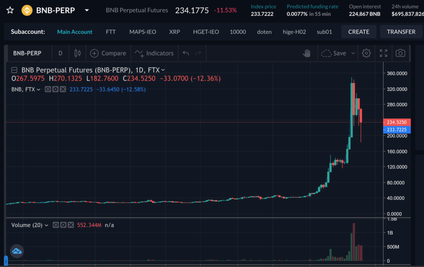Expand the left drawing toolbar arrow
This screenshot has height=267, width=424.
pos(6,261)
